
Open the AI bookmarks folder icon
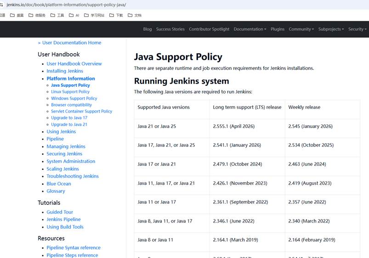(71, 15)
